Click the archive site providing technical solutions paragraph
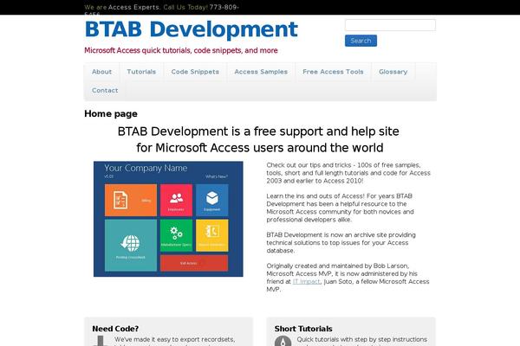The height and width of the screenshot is (346, 520). click(x=341, y=243)
